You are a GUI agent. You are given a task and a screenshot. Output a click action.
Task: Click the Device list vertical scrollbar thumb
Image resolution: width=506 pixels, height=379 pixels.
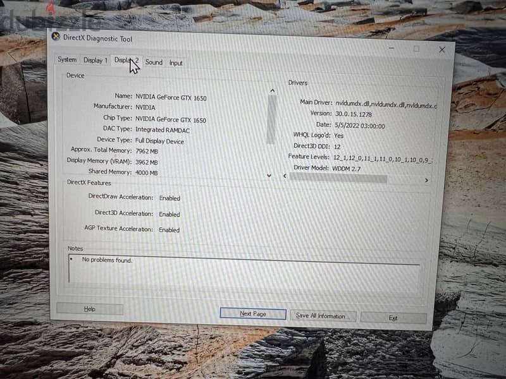(x=271, y=119)
